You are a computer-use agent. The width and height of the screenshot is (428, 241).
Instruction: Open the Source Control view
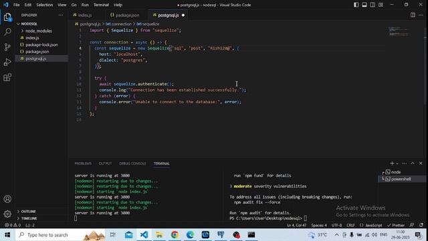pyautogui.click(x=7, y=47)
